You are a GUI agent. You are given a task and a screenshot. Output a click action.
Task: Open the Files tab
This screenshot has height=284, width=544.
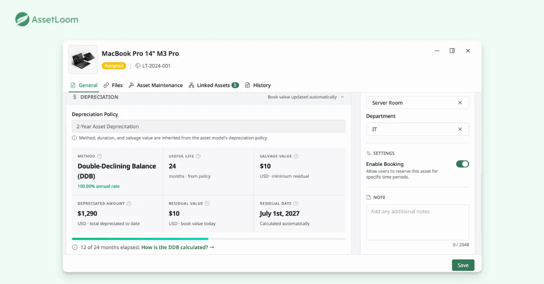[113, 85]
